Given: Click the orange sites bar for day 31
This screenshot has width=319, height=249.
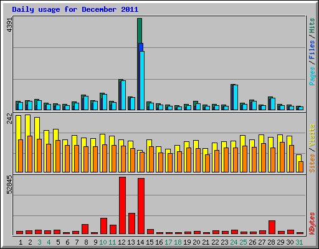Looking at the screenshot, I should pos(301,167).
